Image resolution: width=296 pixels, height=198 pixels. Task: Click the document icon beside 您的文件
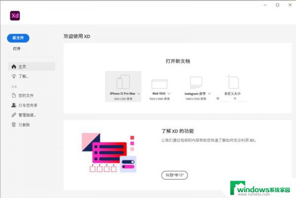point(14,96)
